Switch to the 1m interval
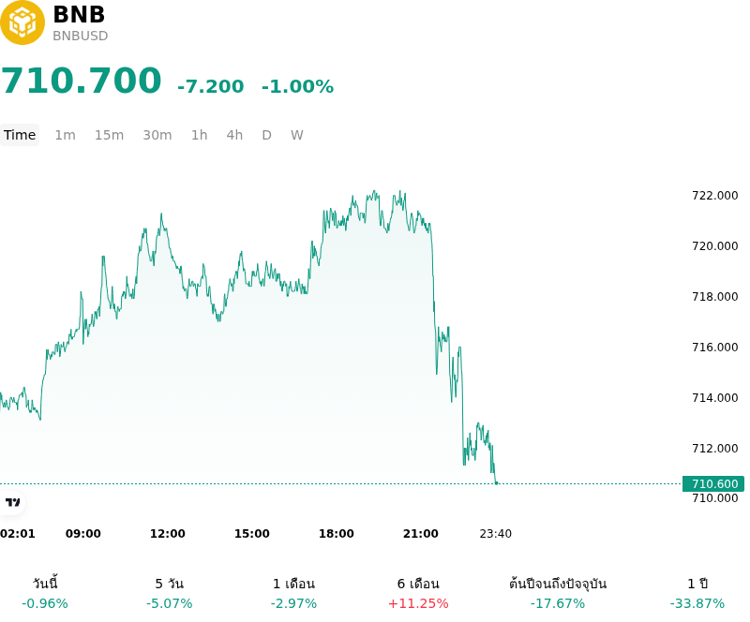Image resolution: width=750 pixels, height=622 pixels. tap(65, 135)
